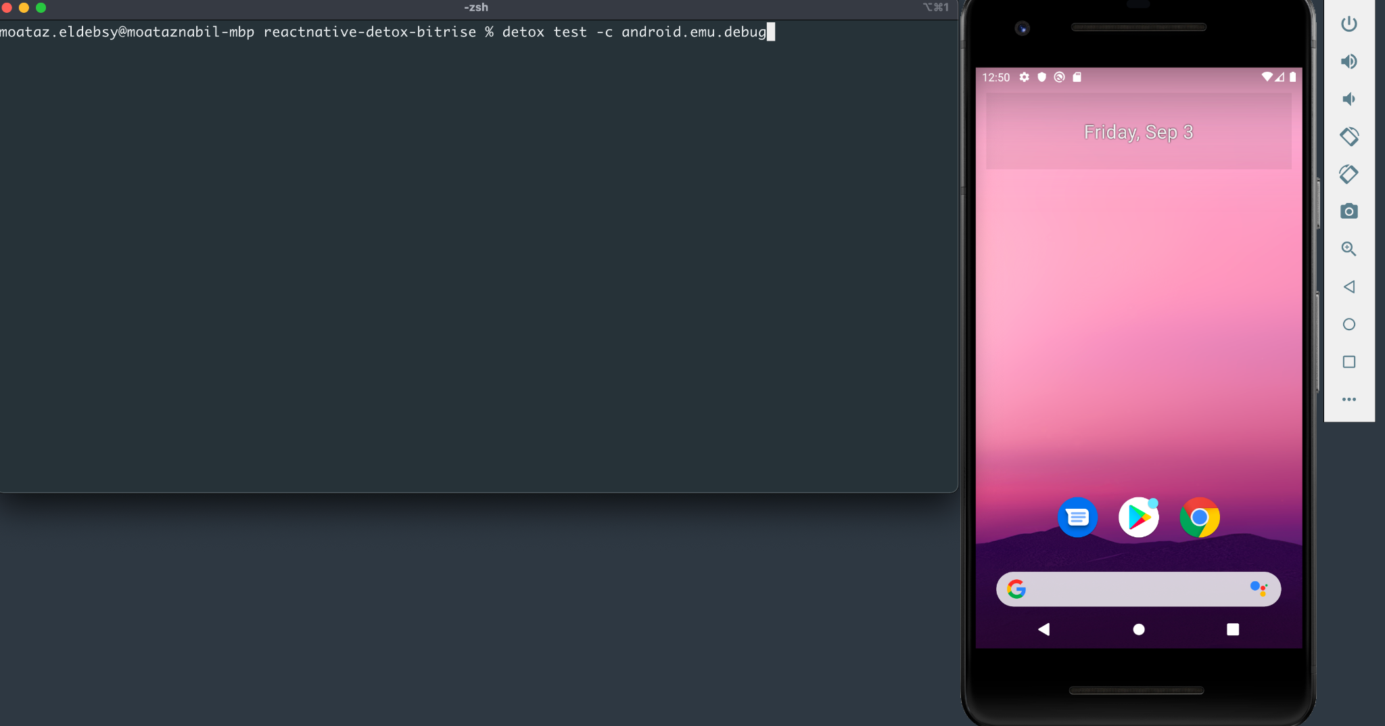The width and height of the screenshot is (1385, 726).
Task: Maximize the terminal with green button
Action: [41, 7]
